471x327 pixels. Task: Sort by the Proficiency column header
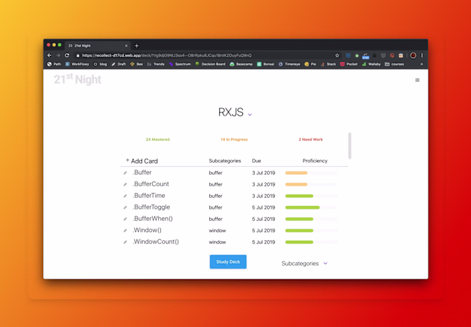click(315, 161)
